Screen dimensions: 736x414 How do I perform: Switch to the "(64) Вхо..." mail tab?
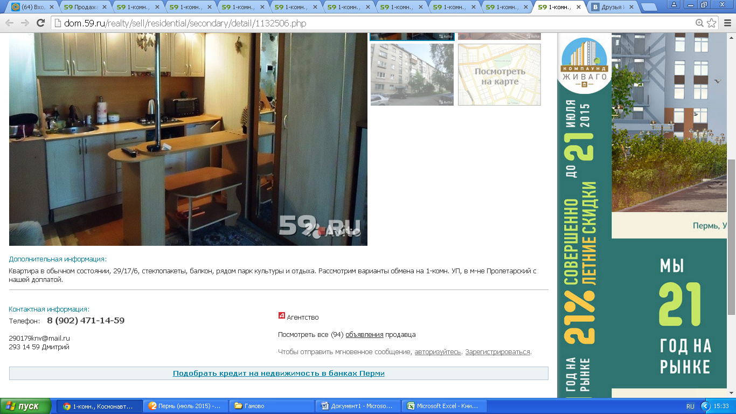pyautogui.click(x=32, y=7)
